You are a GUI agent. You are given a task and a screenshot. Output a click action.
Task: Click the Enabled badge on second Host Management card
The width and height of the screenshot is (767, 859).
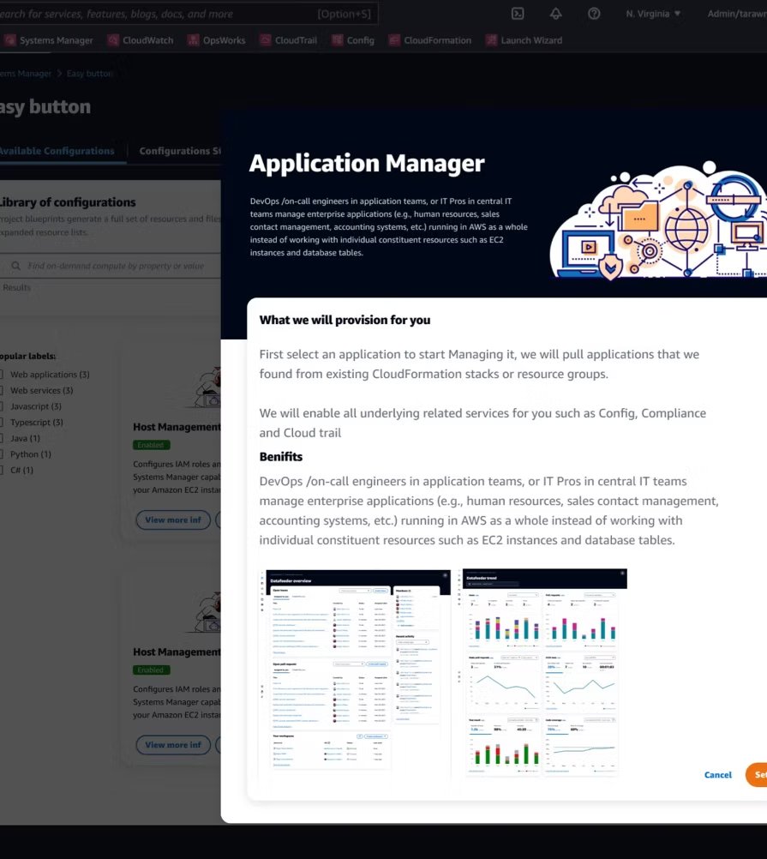[151, 670]
